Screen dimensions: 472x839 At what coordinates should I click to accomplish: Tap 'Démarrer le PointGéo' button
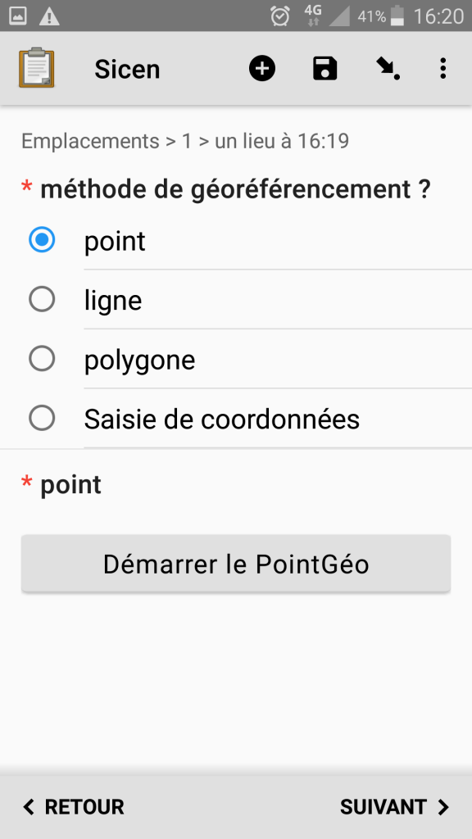[x=236, y=564]
